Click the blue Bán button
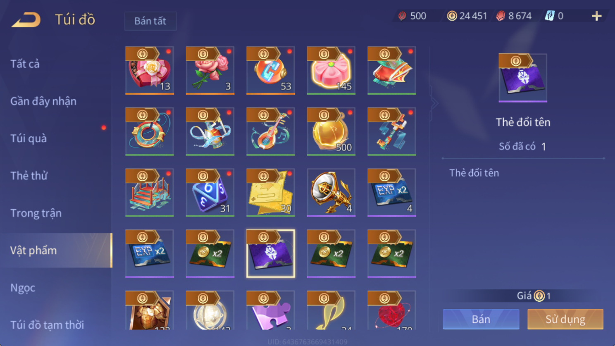Image resolution: width=615 pixels, height=346 pixels. 481,319
